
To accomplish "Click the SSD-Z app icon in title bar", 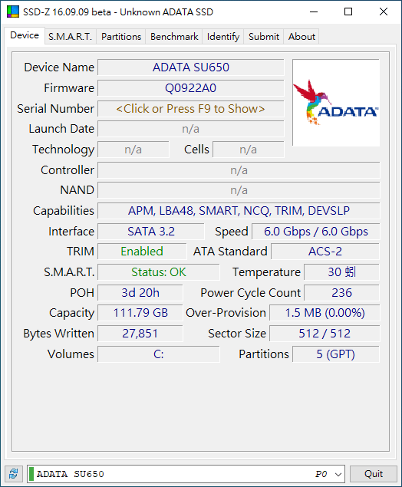I will pos(13,12).
